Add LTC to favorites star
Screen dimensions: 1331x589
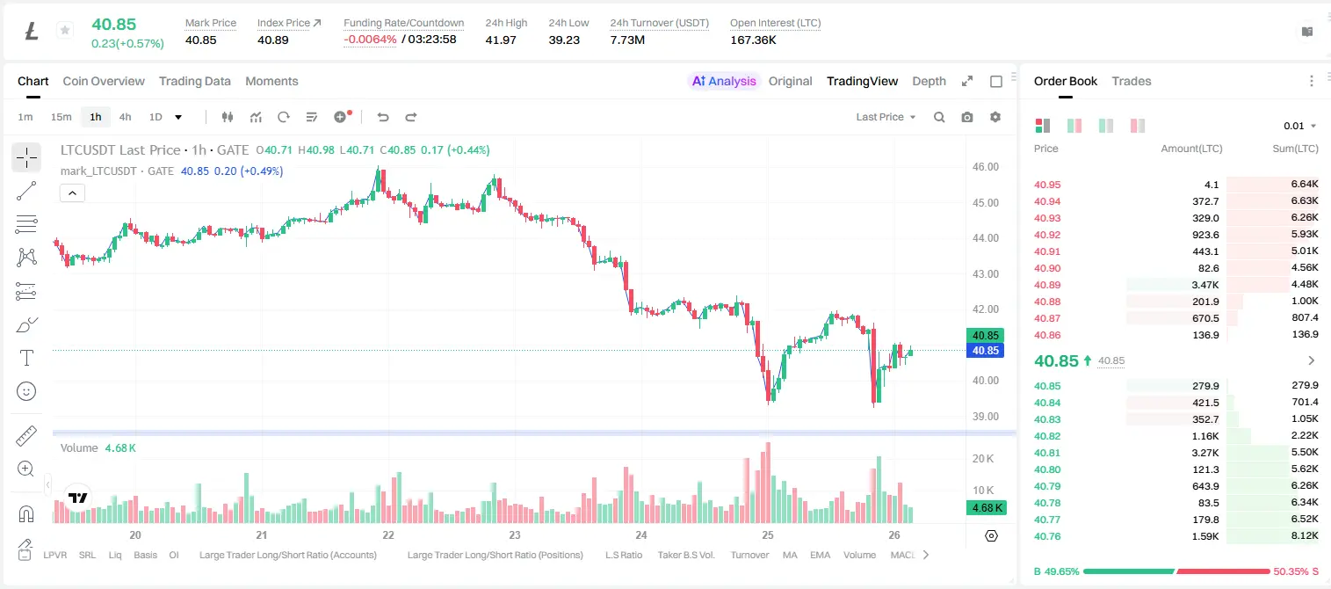64,31
